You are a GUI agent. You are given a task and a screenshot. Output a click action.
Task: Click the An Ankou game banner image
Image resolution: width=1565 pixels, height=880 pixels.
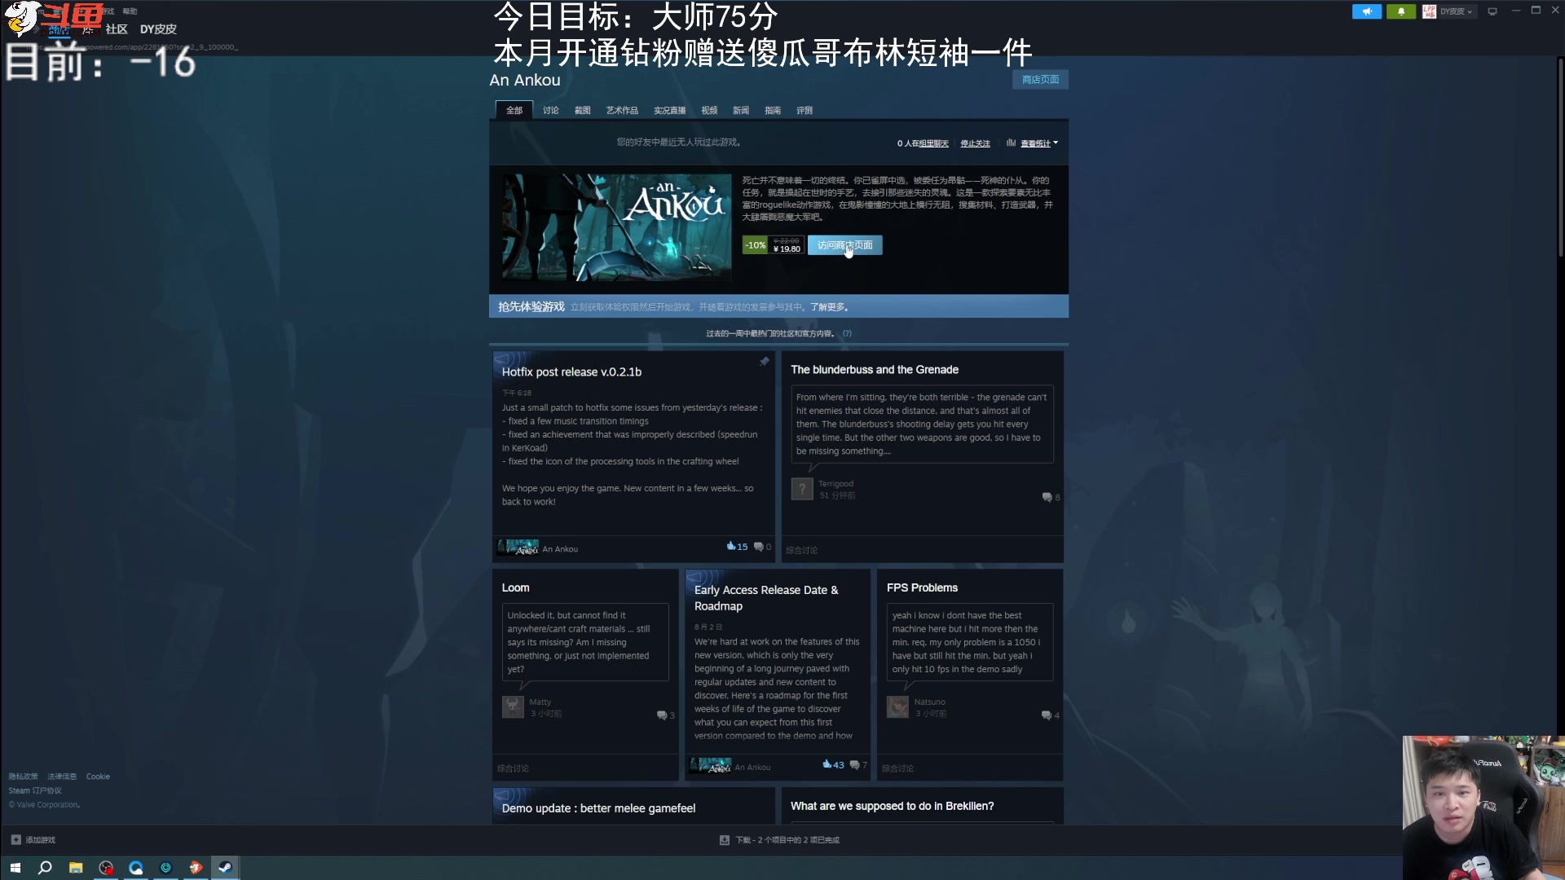coord(617,227)
